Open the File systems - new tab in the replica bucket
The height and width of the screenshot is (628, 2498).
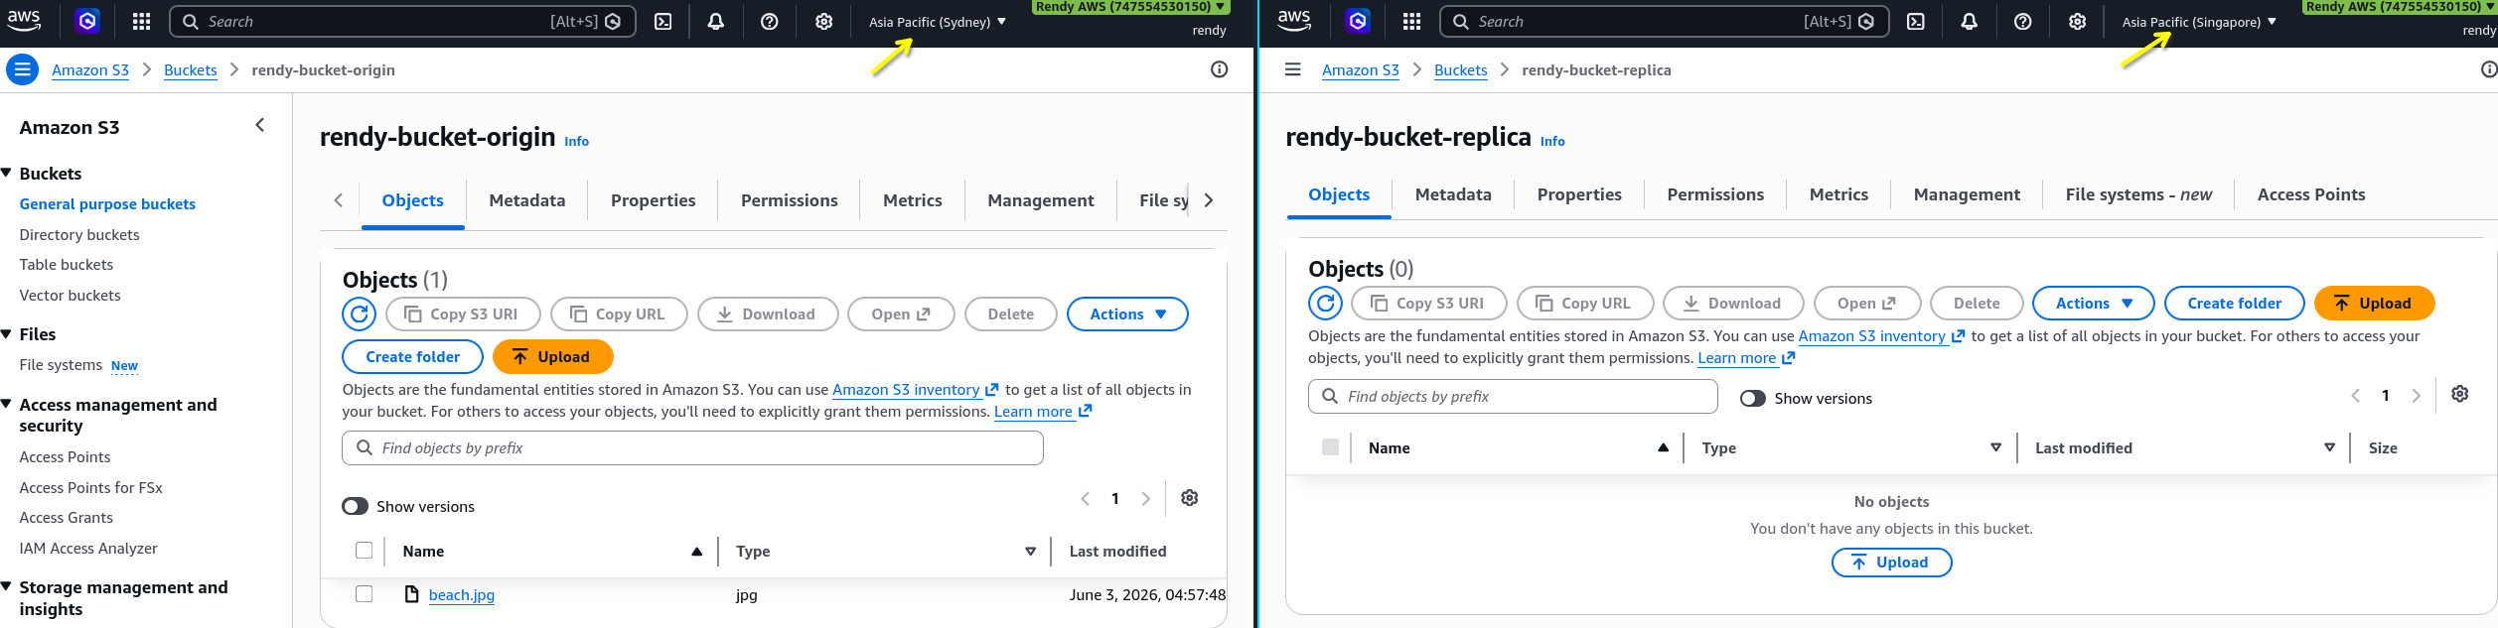click(x=2138, y=194)
